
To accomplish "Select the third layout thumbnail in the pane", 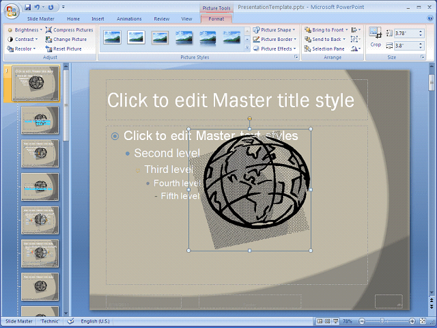I will point(40,153).
